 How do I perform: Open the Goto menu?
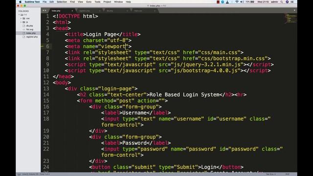tap(89, 2)
